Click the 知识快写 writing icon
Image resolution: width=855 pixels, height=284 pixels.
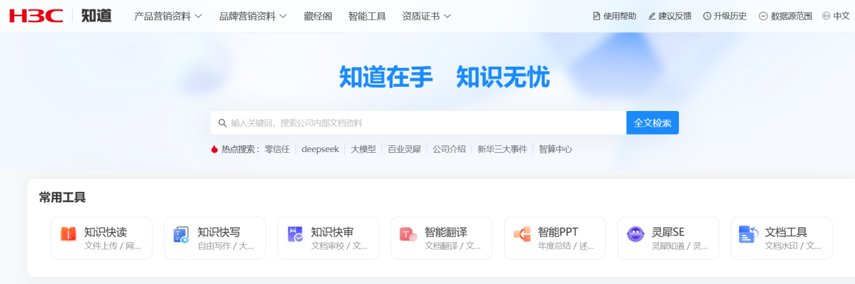point(181,234)
